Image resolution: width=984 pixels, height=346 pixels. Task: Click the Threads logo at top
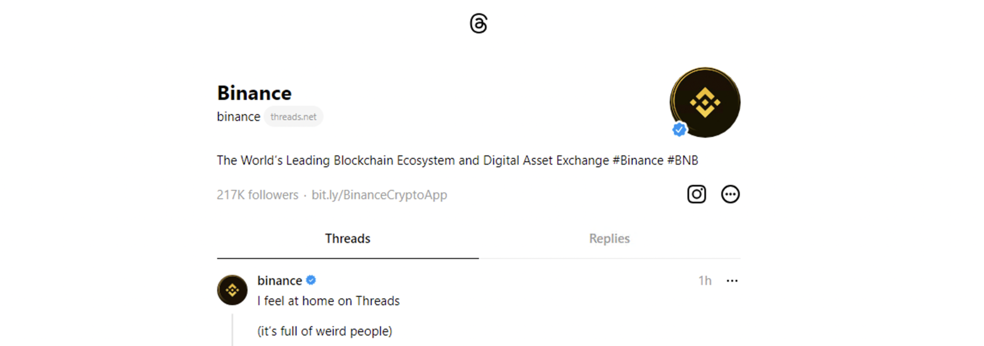click(479, 23)
